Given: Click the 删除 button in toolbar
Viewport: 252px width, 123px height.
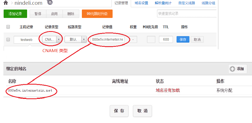Looking at the screenshot, I should point(71,13).
